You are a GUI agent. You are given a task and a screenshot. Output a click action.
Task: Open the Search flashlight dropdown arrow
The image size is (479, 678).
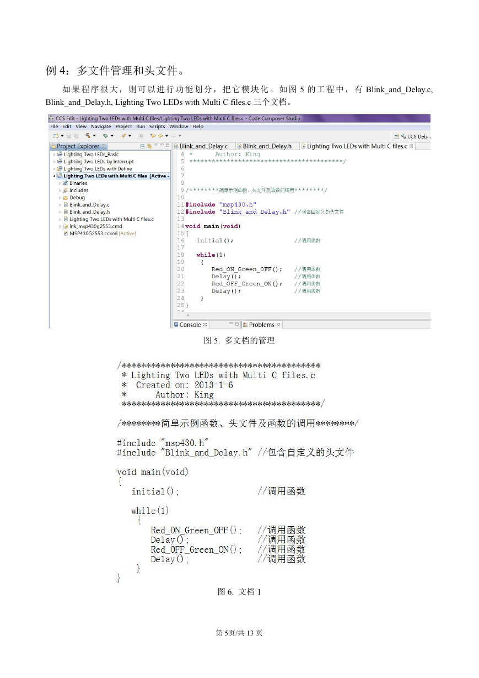[130, 136]
